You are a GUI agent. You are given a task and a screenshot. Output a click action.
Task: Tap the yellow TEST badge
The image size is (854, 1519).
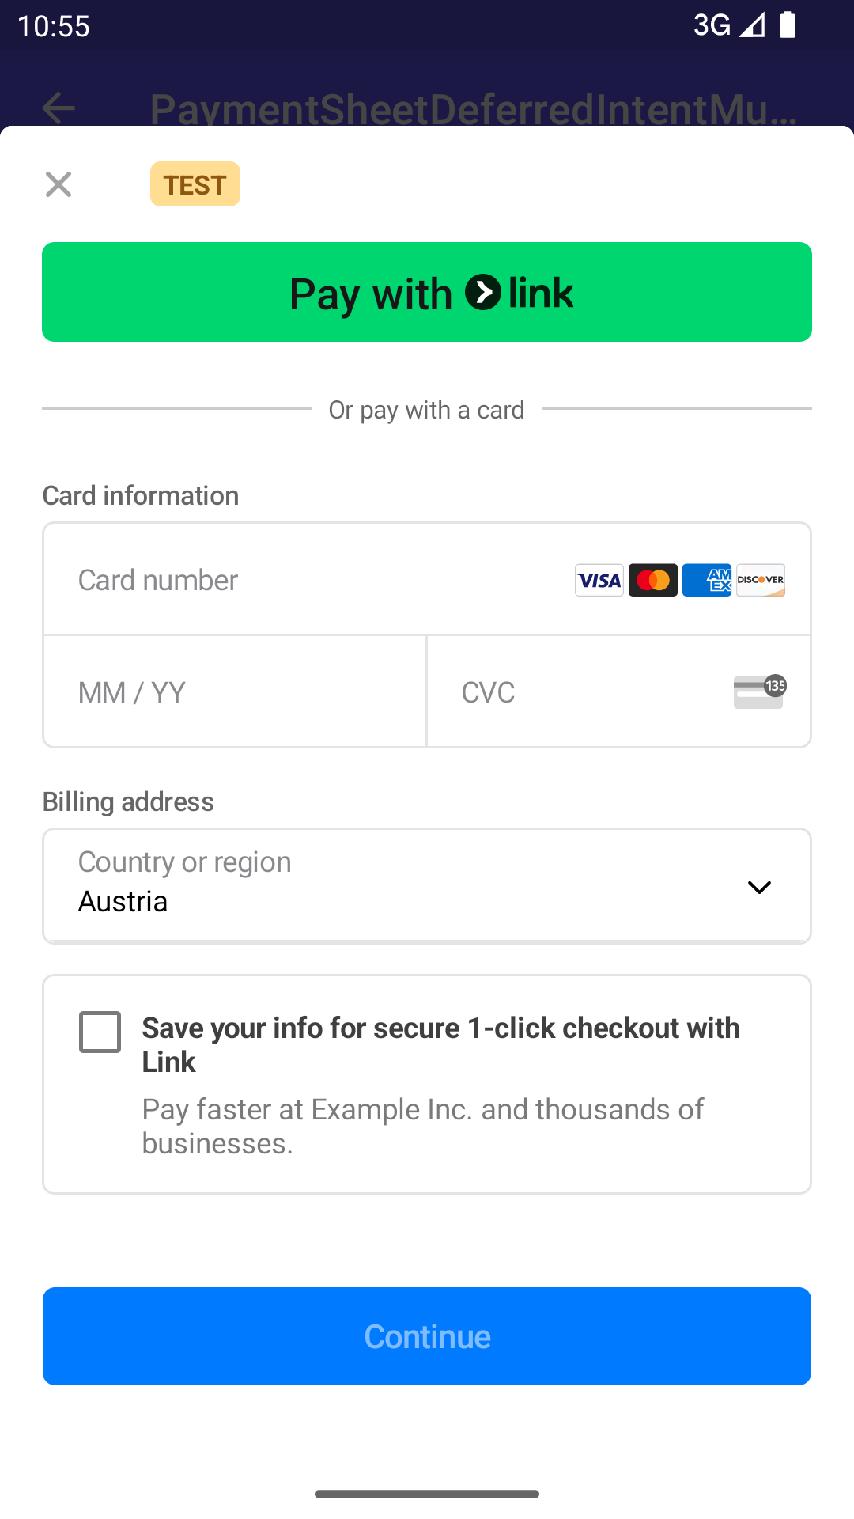tap(195, 184)
